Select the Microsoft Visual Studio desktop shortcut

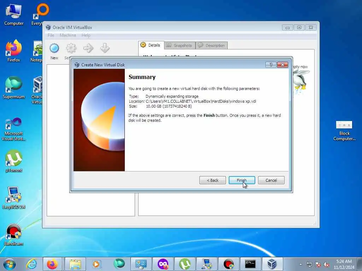[x=14, y=129]
